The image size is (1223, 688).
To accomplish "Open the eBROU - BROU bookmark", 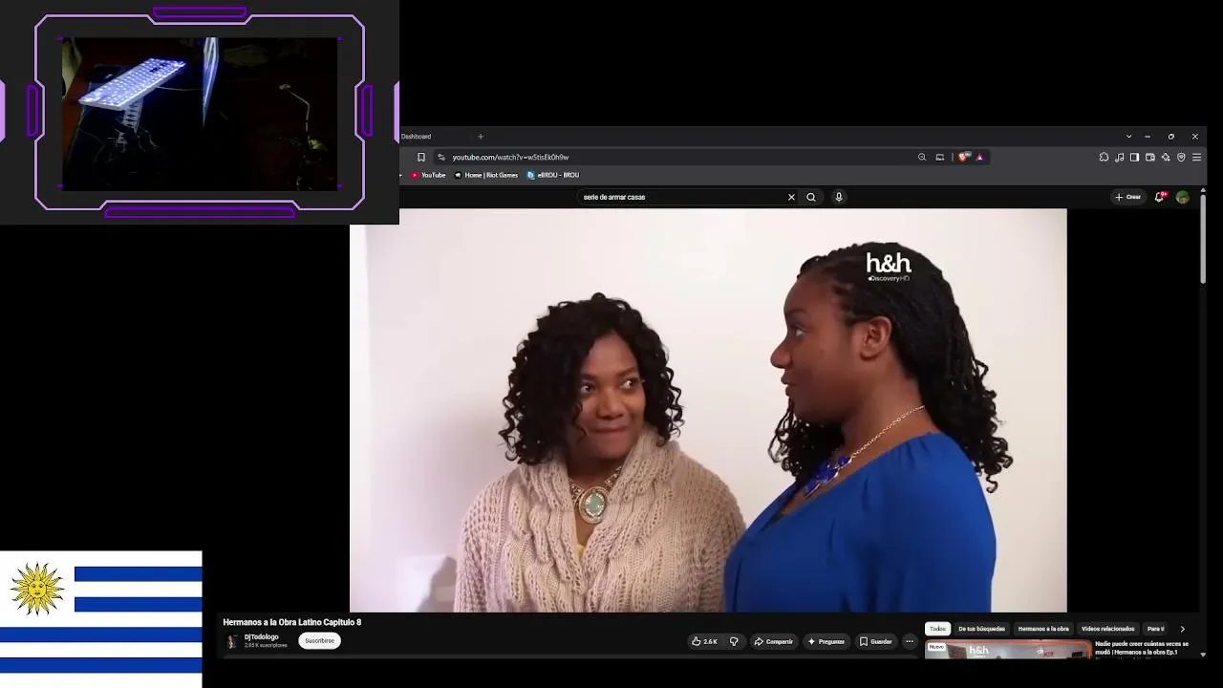I will click(553, 175).
